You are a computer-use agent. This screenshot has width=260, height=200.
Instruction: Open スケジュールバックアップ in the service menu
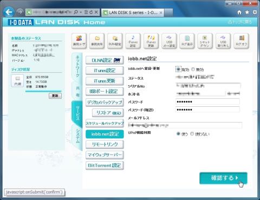click(x=105, y=123)
